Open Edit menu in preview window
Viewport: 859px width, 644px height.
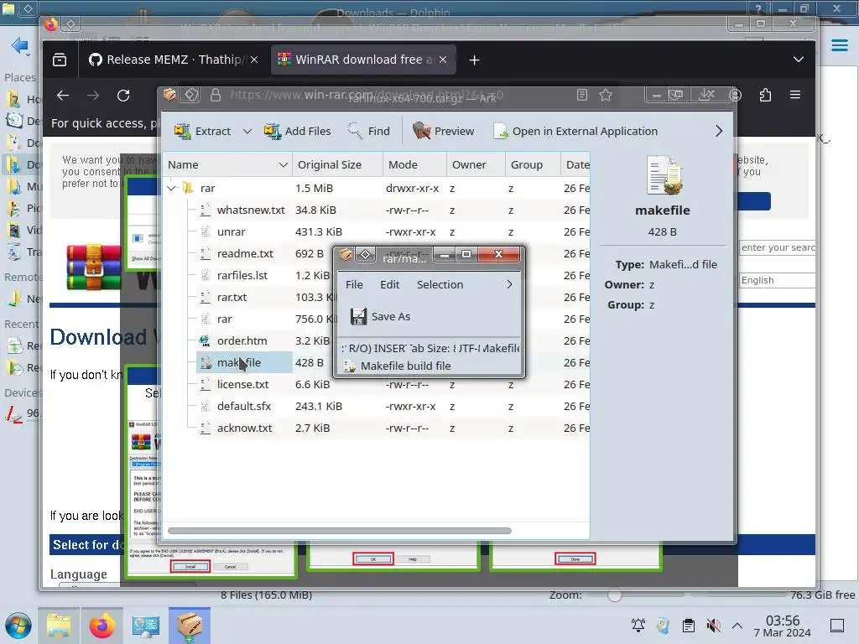[389, 285]
